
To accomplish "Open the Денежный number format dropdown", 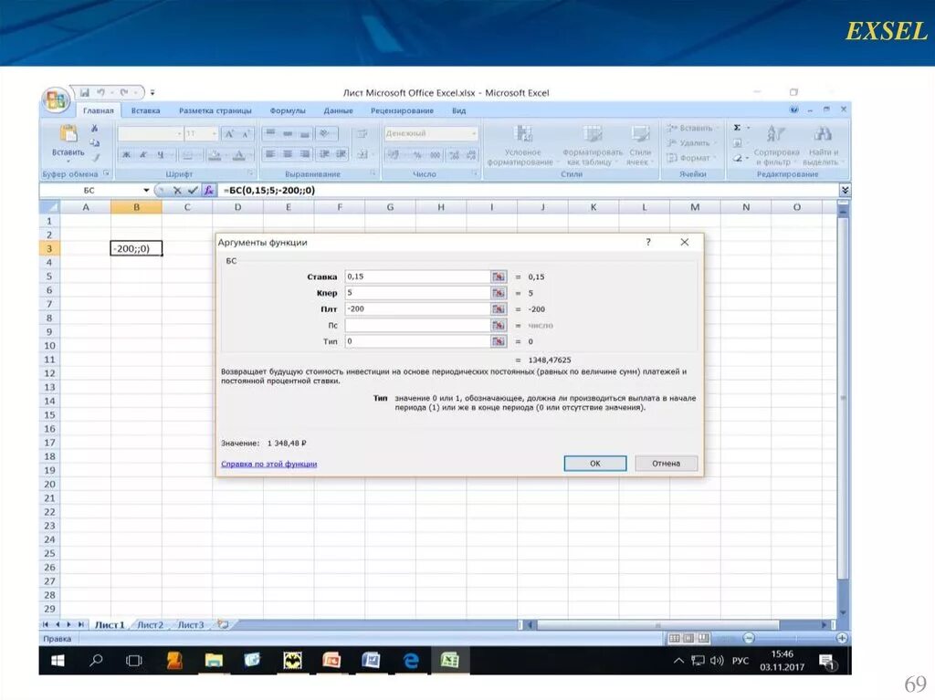I will click(x=474, y=133).
